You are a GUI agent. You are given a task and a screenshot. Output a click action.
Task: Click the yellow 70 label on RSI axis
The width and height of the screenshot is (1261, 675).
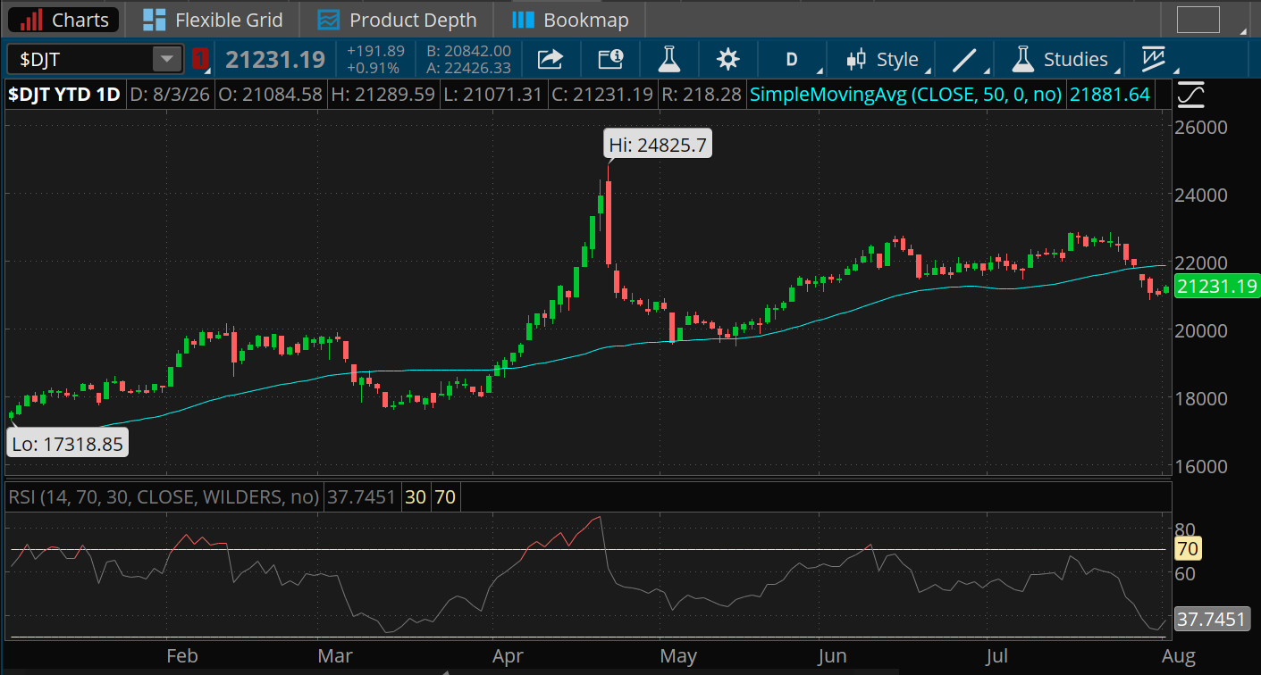pos(1187,548)
